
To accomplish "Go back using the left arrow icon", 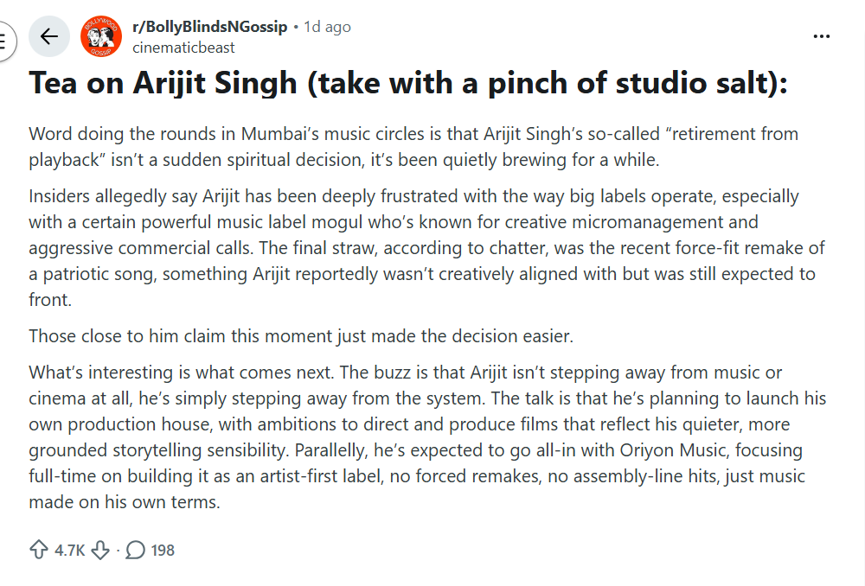I will [x=49, y=36].
